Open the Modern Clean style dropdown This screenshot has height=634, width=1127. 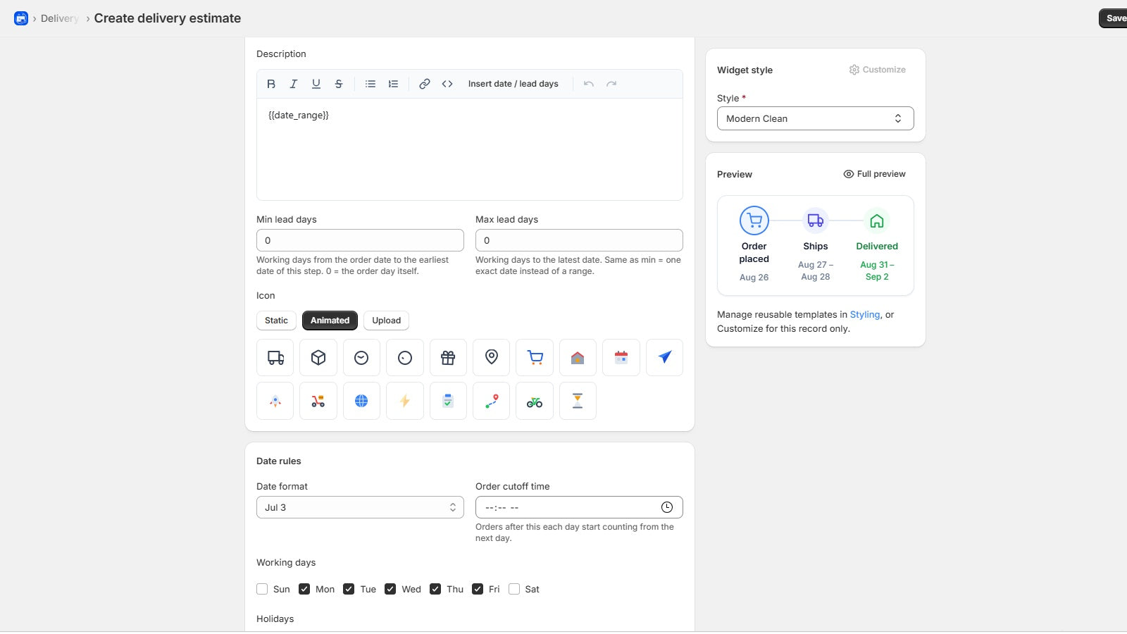816,118
